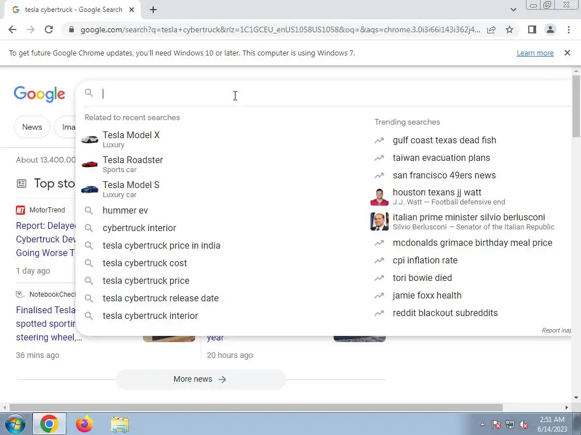Click the scroll down arrow
This screenshot has height=435, width=581.
tap(576, 398)
